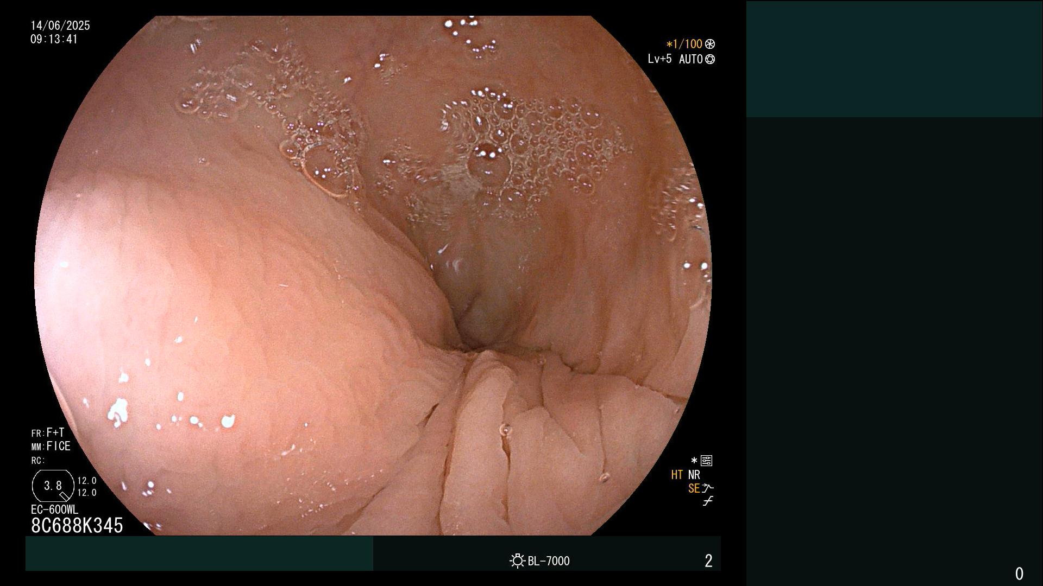1043x586 pixels.
Task: Click the AUTO exposure label
Action: (x=691, y=59)
